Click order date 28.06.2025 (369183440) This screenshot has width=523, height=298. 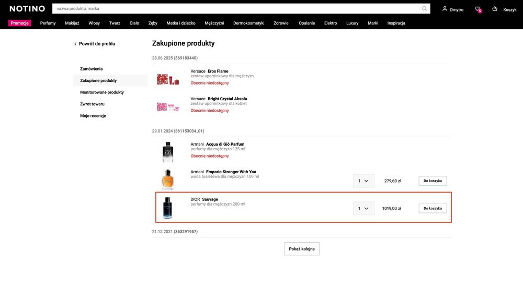tap(175, 58)
